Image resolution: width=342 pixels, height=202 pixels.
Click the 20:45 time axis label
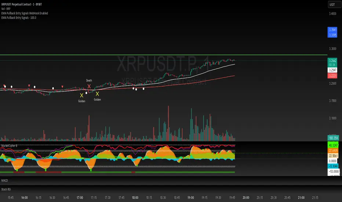pos(287,198)
